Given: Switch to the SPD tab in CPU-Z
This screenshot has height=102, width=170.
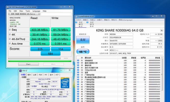Looking at the screenshot, I should point(46,75).
